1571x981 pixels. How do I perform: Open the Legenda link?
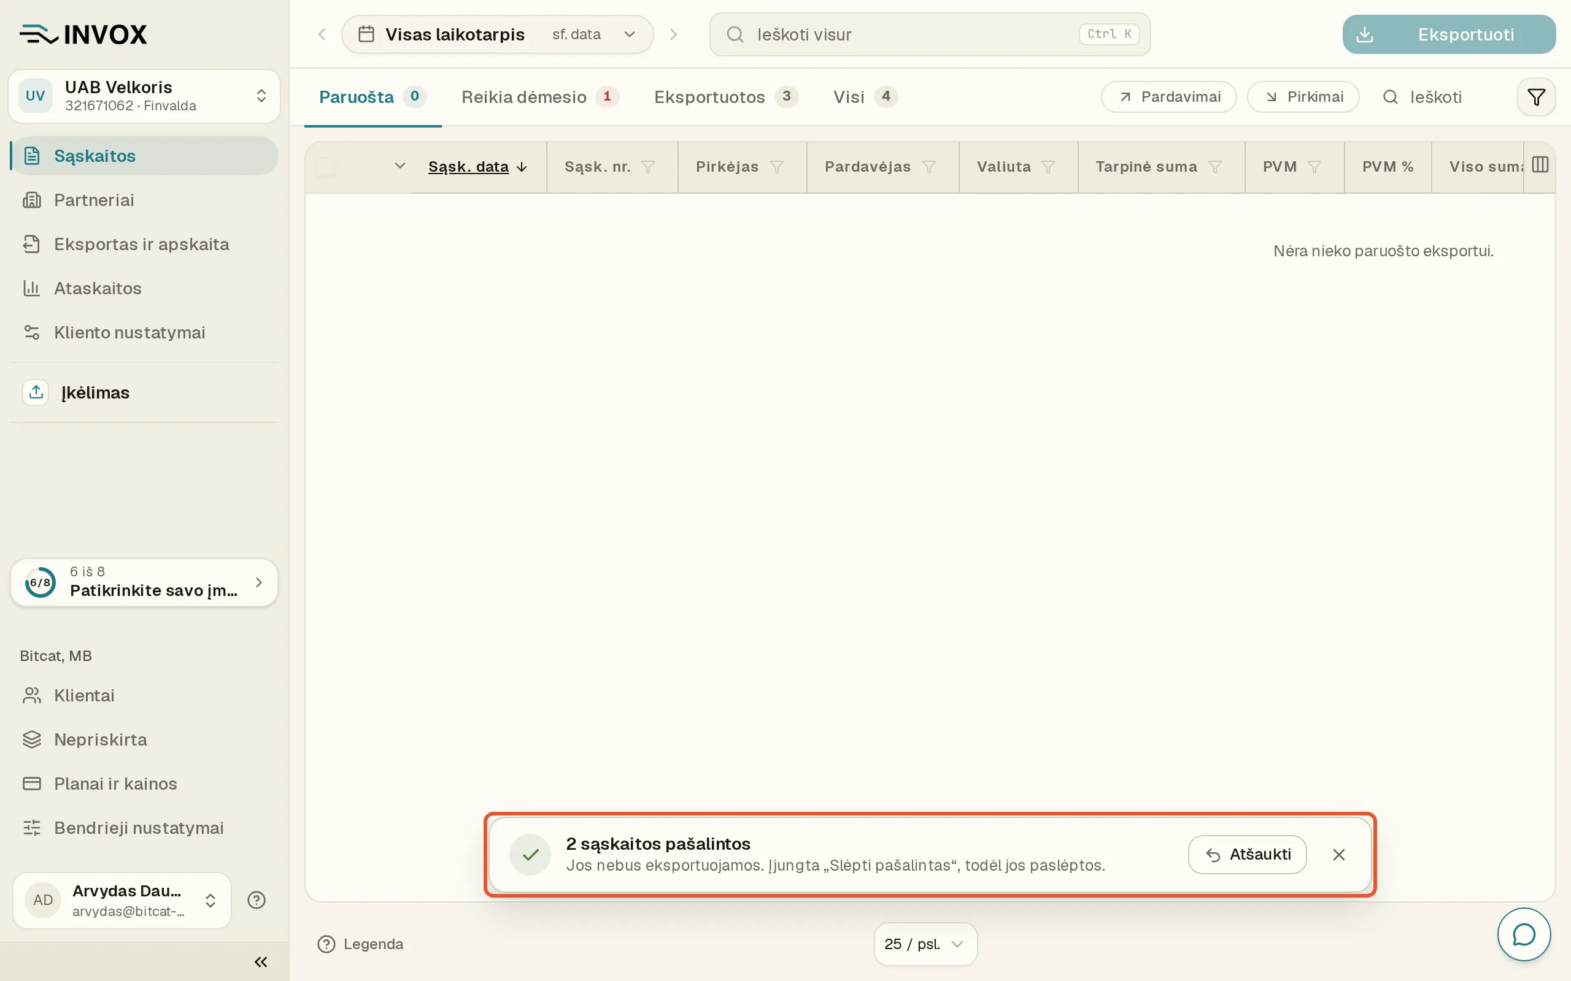pyautogui.click(x=360, y=944)
